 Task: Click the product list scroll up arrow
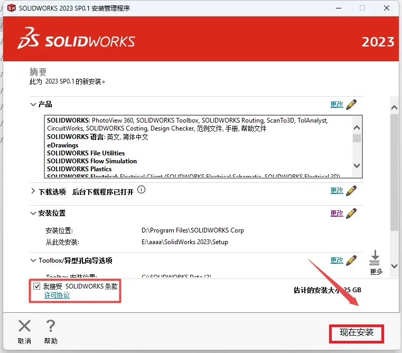(357, 127)
